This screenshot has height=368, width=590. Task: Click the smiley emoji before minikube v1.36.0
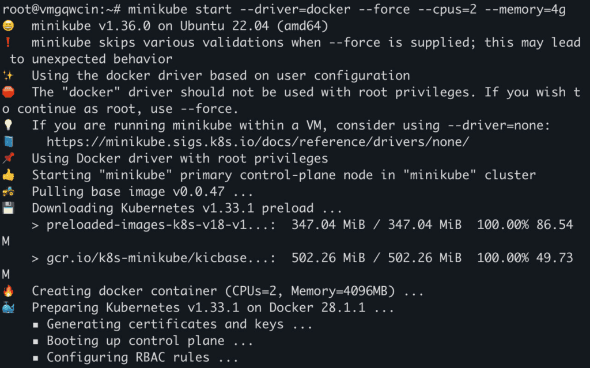pyautogui.click(x=7, y=26)
